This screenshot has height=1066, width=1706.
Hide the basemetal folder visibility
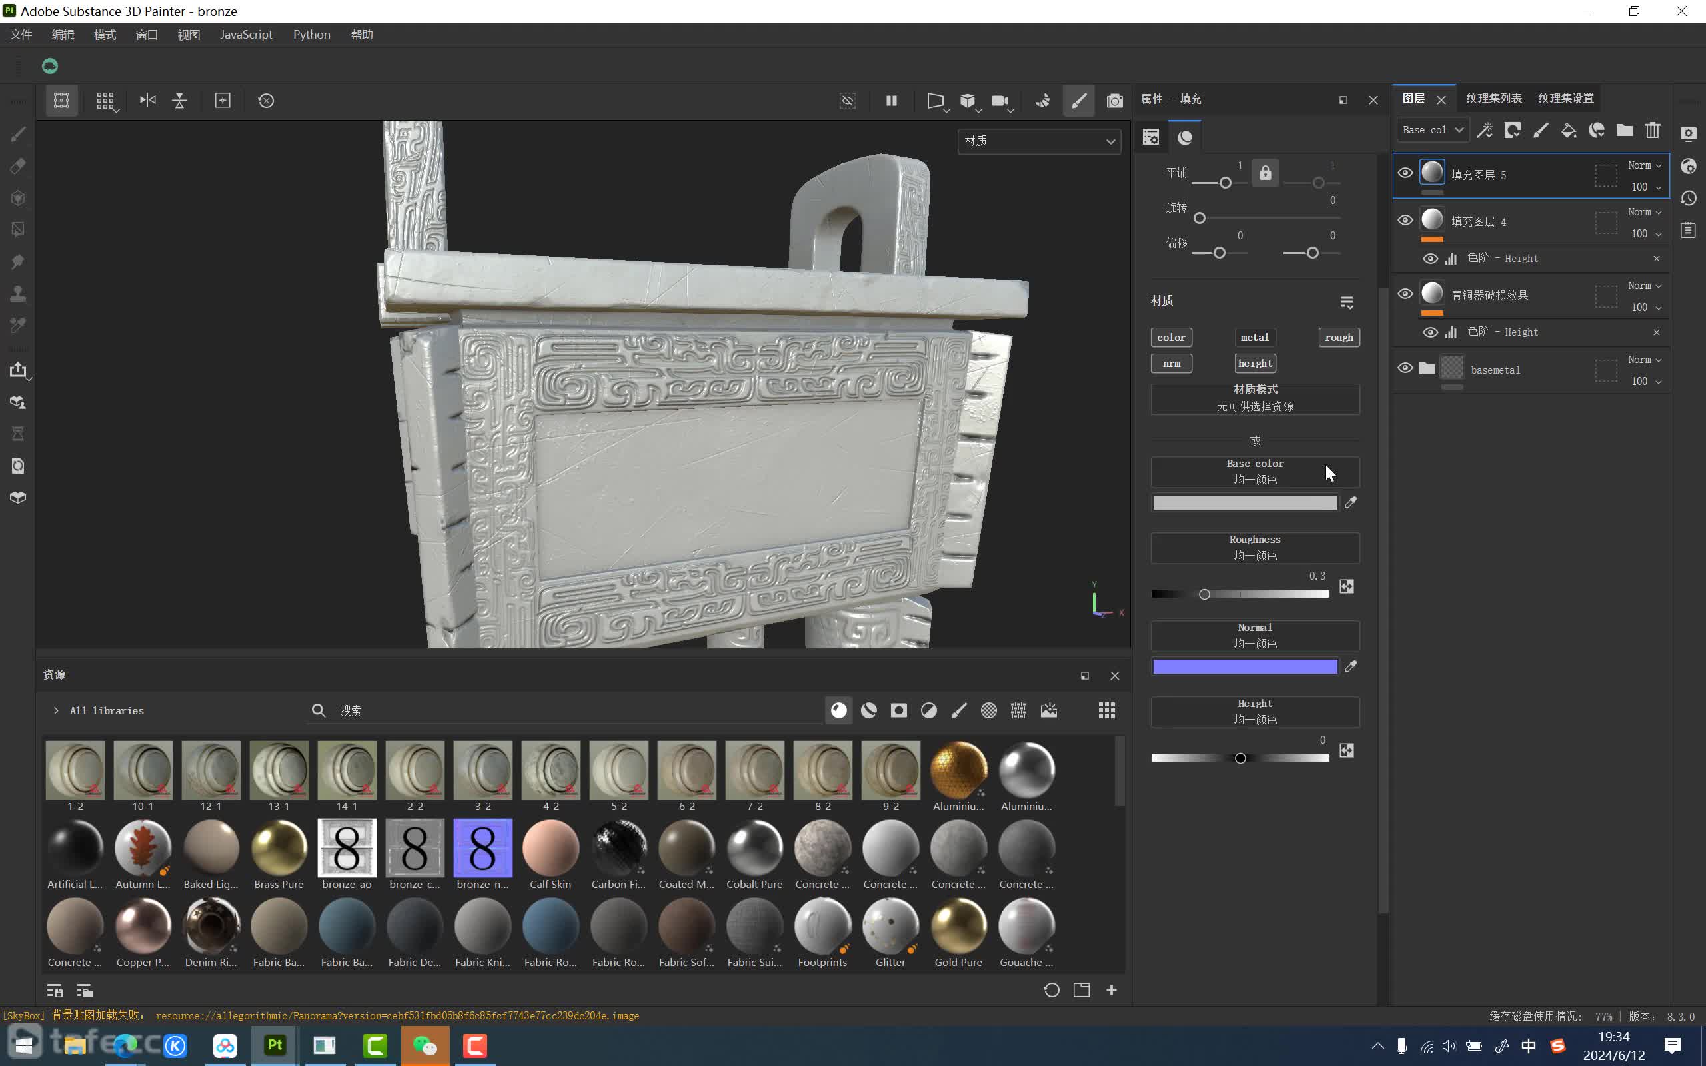pyautogui.click(x=1405, y=368)
